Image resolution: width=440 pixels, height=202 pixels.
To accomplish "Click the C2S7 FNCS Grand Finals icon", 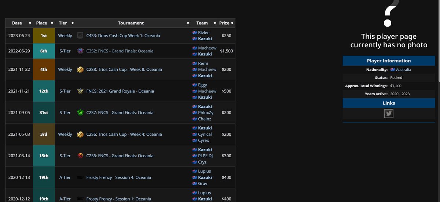I will [x=80, y=113].
